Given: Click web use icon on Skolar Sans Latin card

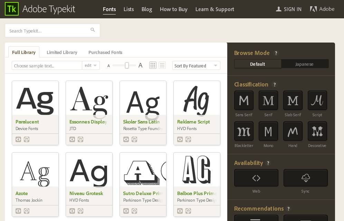Looking at the screenshot, I should click(126, 139).
